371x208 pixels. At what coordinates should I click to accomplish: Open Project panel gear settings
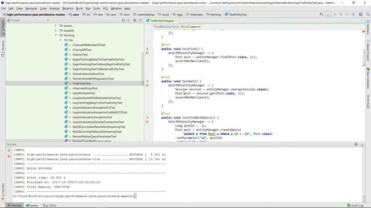135,20
